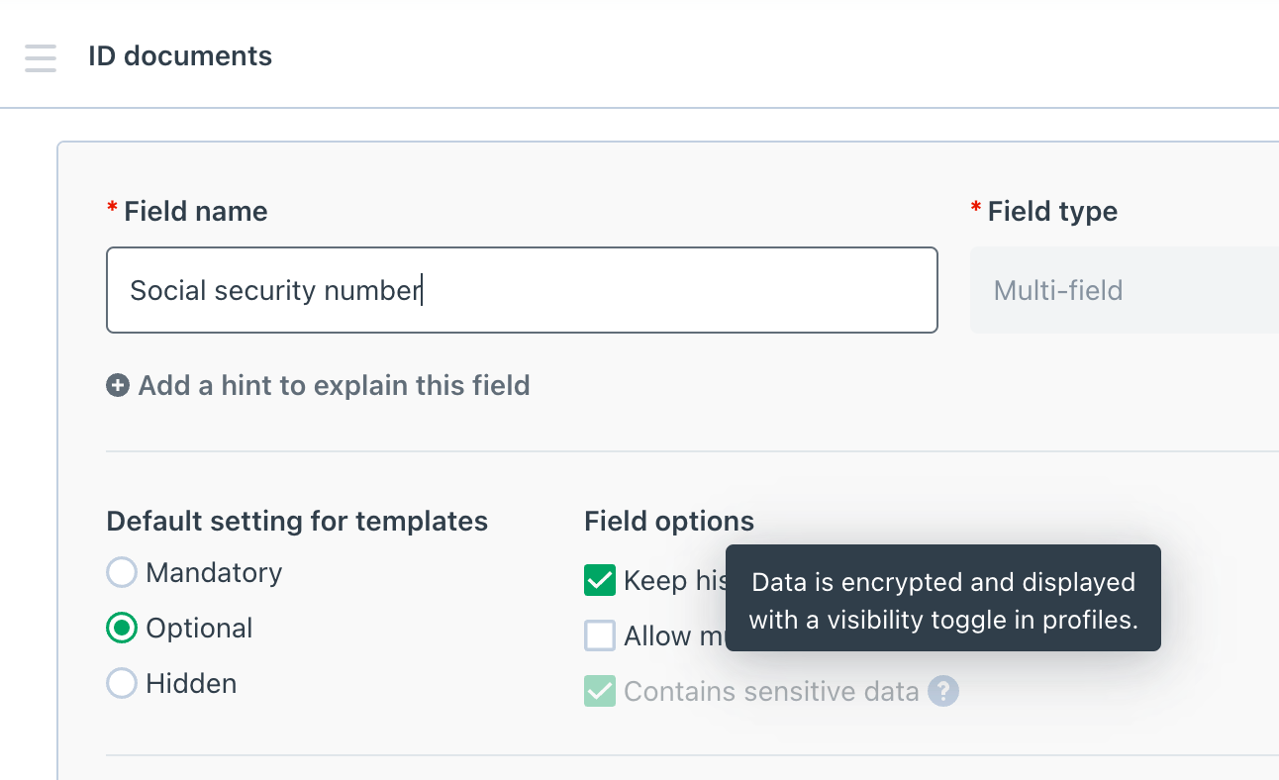The height and width of the screenshot is (780, 1279).
Task: Select the Optional radio option
Action: click(x=122, y=628)
